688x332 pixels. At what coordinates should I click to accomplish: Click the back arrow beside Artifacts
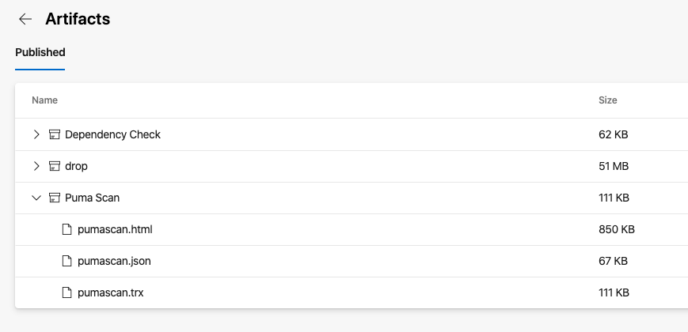pyautogui.click(x=25, y=19)
